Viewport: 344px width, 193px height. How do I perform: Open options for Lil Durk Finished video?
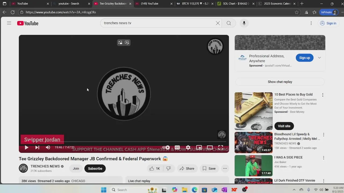[x=324, y=181]
